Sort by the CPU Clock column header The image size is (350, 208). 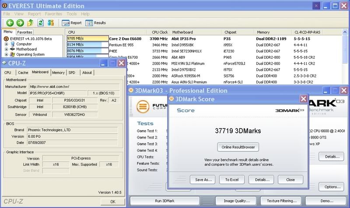[158, 32]
